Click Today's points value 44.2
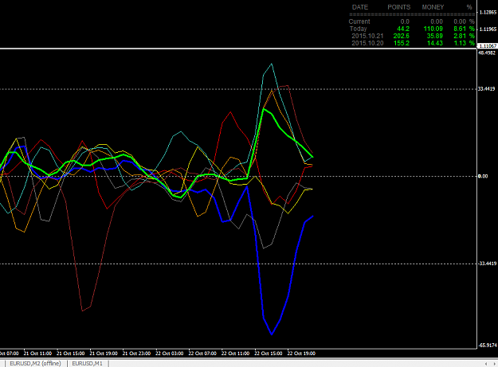The width and height of the screenshot is (498, 367). 403,29
